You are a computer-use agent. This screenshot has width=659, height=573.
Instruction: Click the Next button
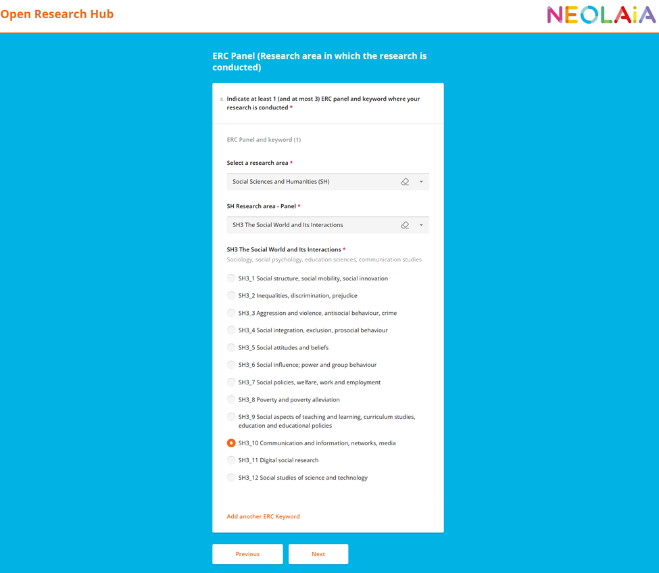point(318,554)
